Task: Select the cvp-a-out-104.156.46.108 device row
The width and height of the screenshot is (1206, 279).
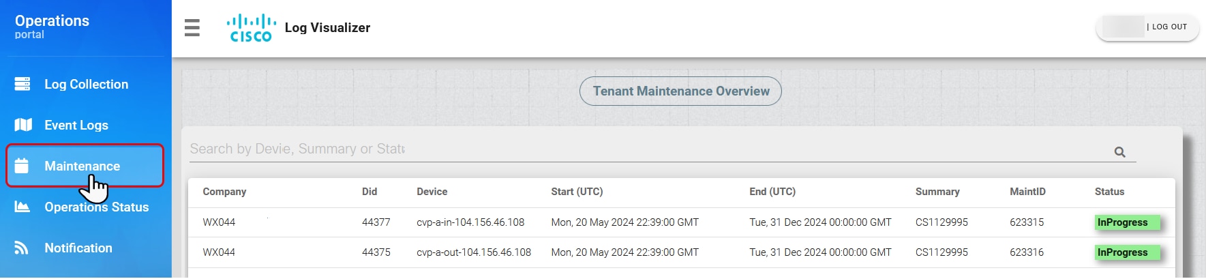Action: click(x=681, y=252)
